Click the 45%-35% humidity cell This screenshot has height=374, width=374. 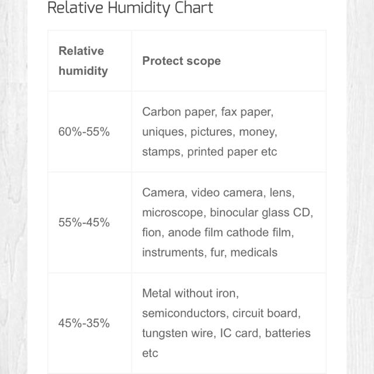point(84,323)
